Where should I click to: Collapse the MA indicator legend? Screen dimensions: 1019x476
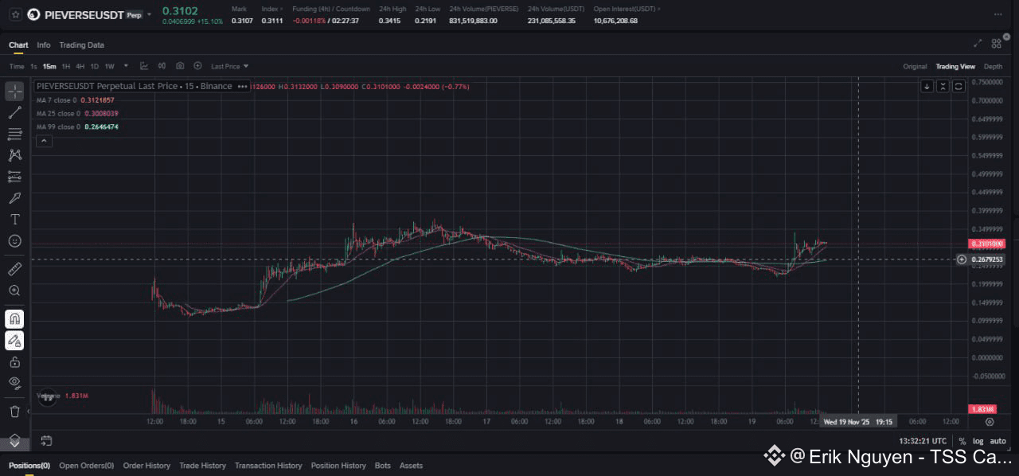point(44,141)
